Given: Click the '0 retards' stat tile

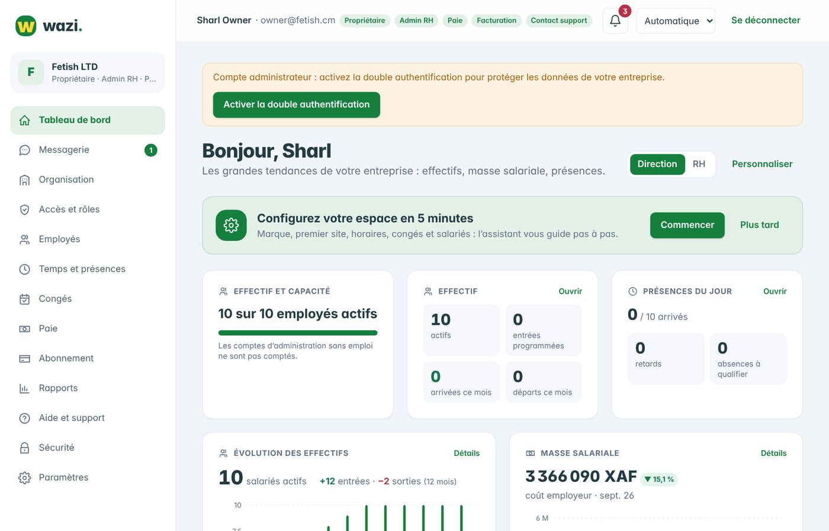Looking at the screenshot, I should [x=666, y=359].
